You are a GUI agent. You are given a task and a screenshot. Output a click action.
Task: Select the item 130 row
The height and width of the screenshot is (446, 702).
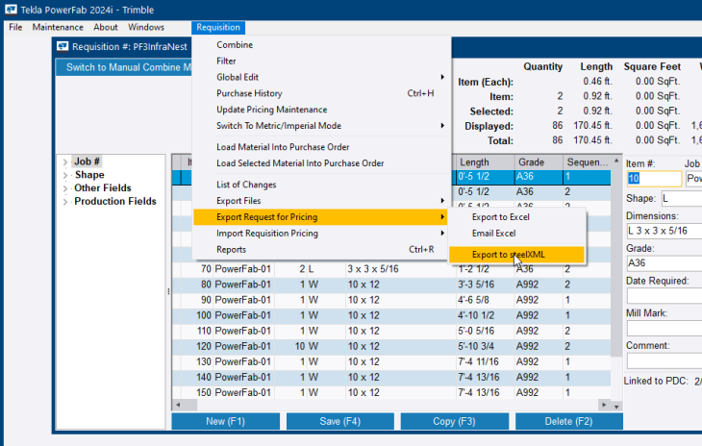391,361
